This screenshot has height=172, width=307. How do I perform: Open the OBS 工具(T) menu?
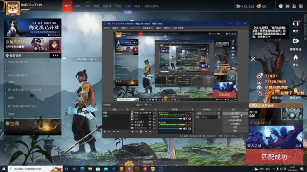pyautogui.click(x=158, y=28)
